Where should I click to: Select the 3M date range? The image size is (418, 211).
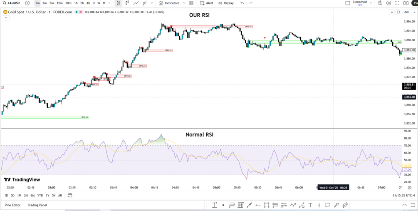coord(26,195)
